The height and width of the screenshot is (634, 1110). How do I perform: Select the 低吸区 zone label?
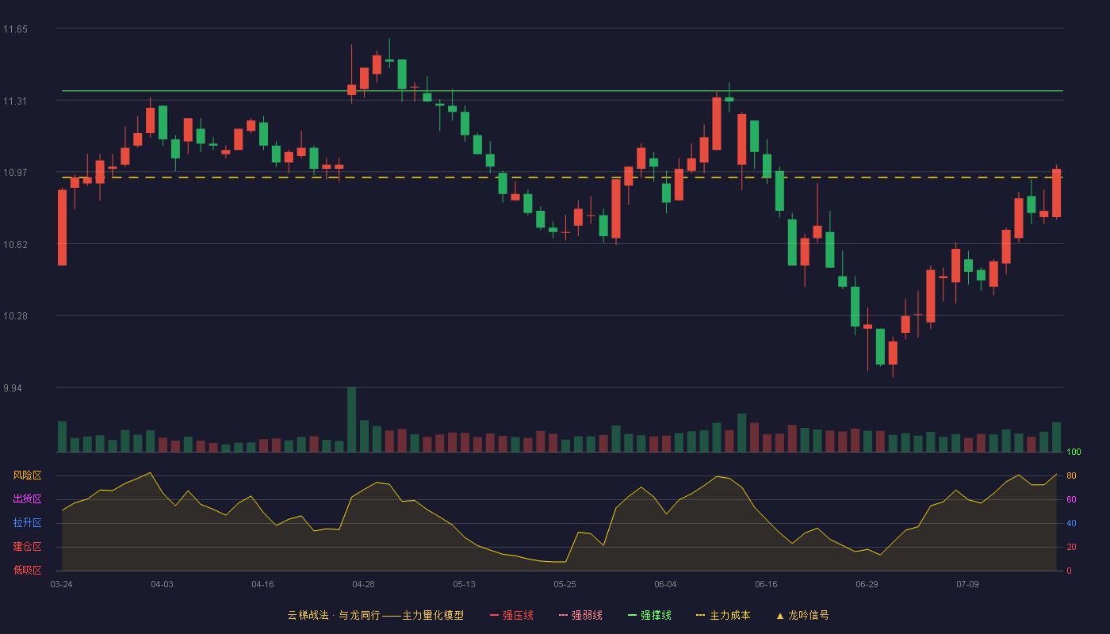coord(27,571)
